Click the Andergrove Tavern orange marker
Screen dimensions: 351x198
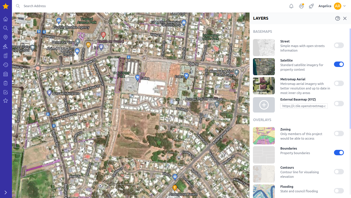pos(175,188)
